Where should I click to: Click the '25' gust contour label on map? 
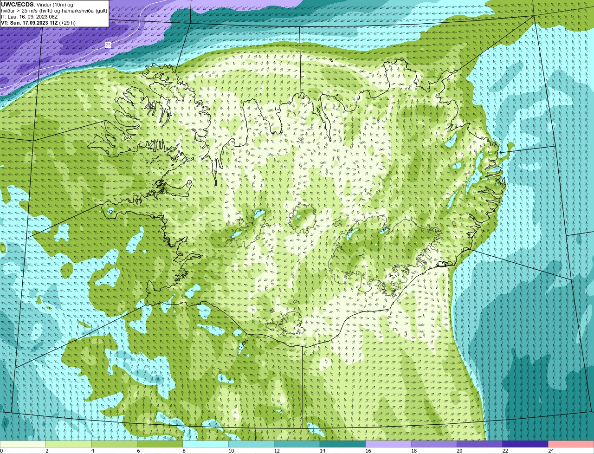point(108,45)
